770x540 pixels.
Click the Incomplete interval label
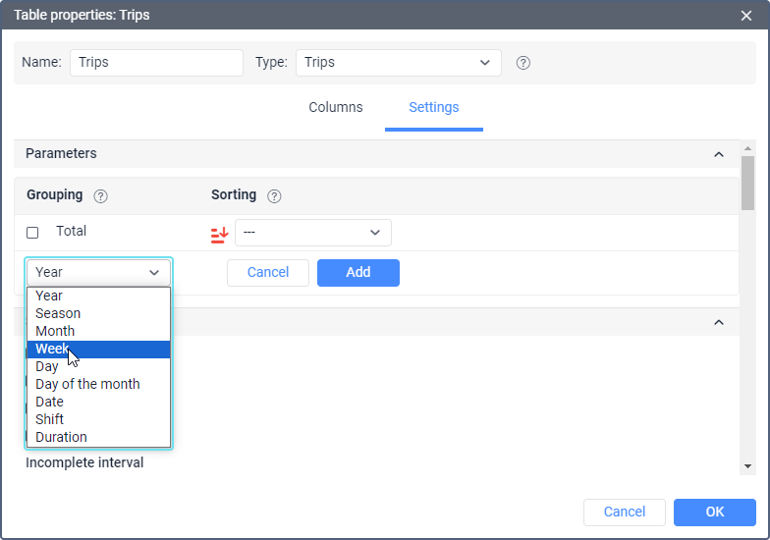tap(84, 462)
